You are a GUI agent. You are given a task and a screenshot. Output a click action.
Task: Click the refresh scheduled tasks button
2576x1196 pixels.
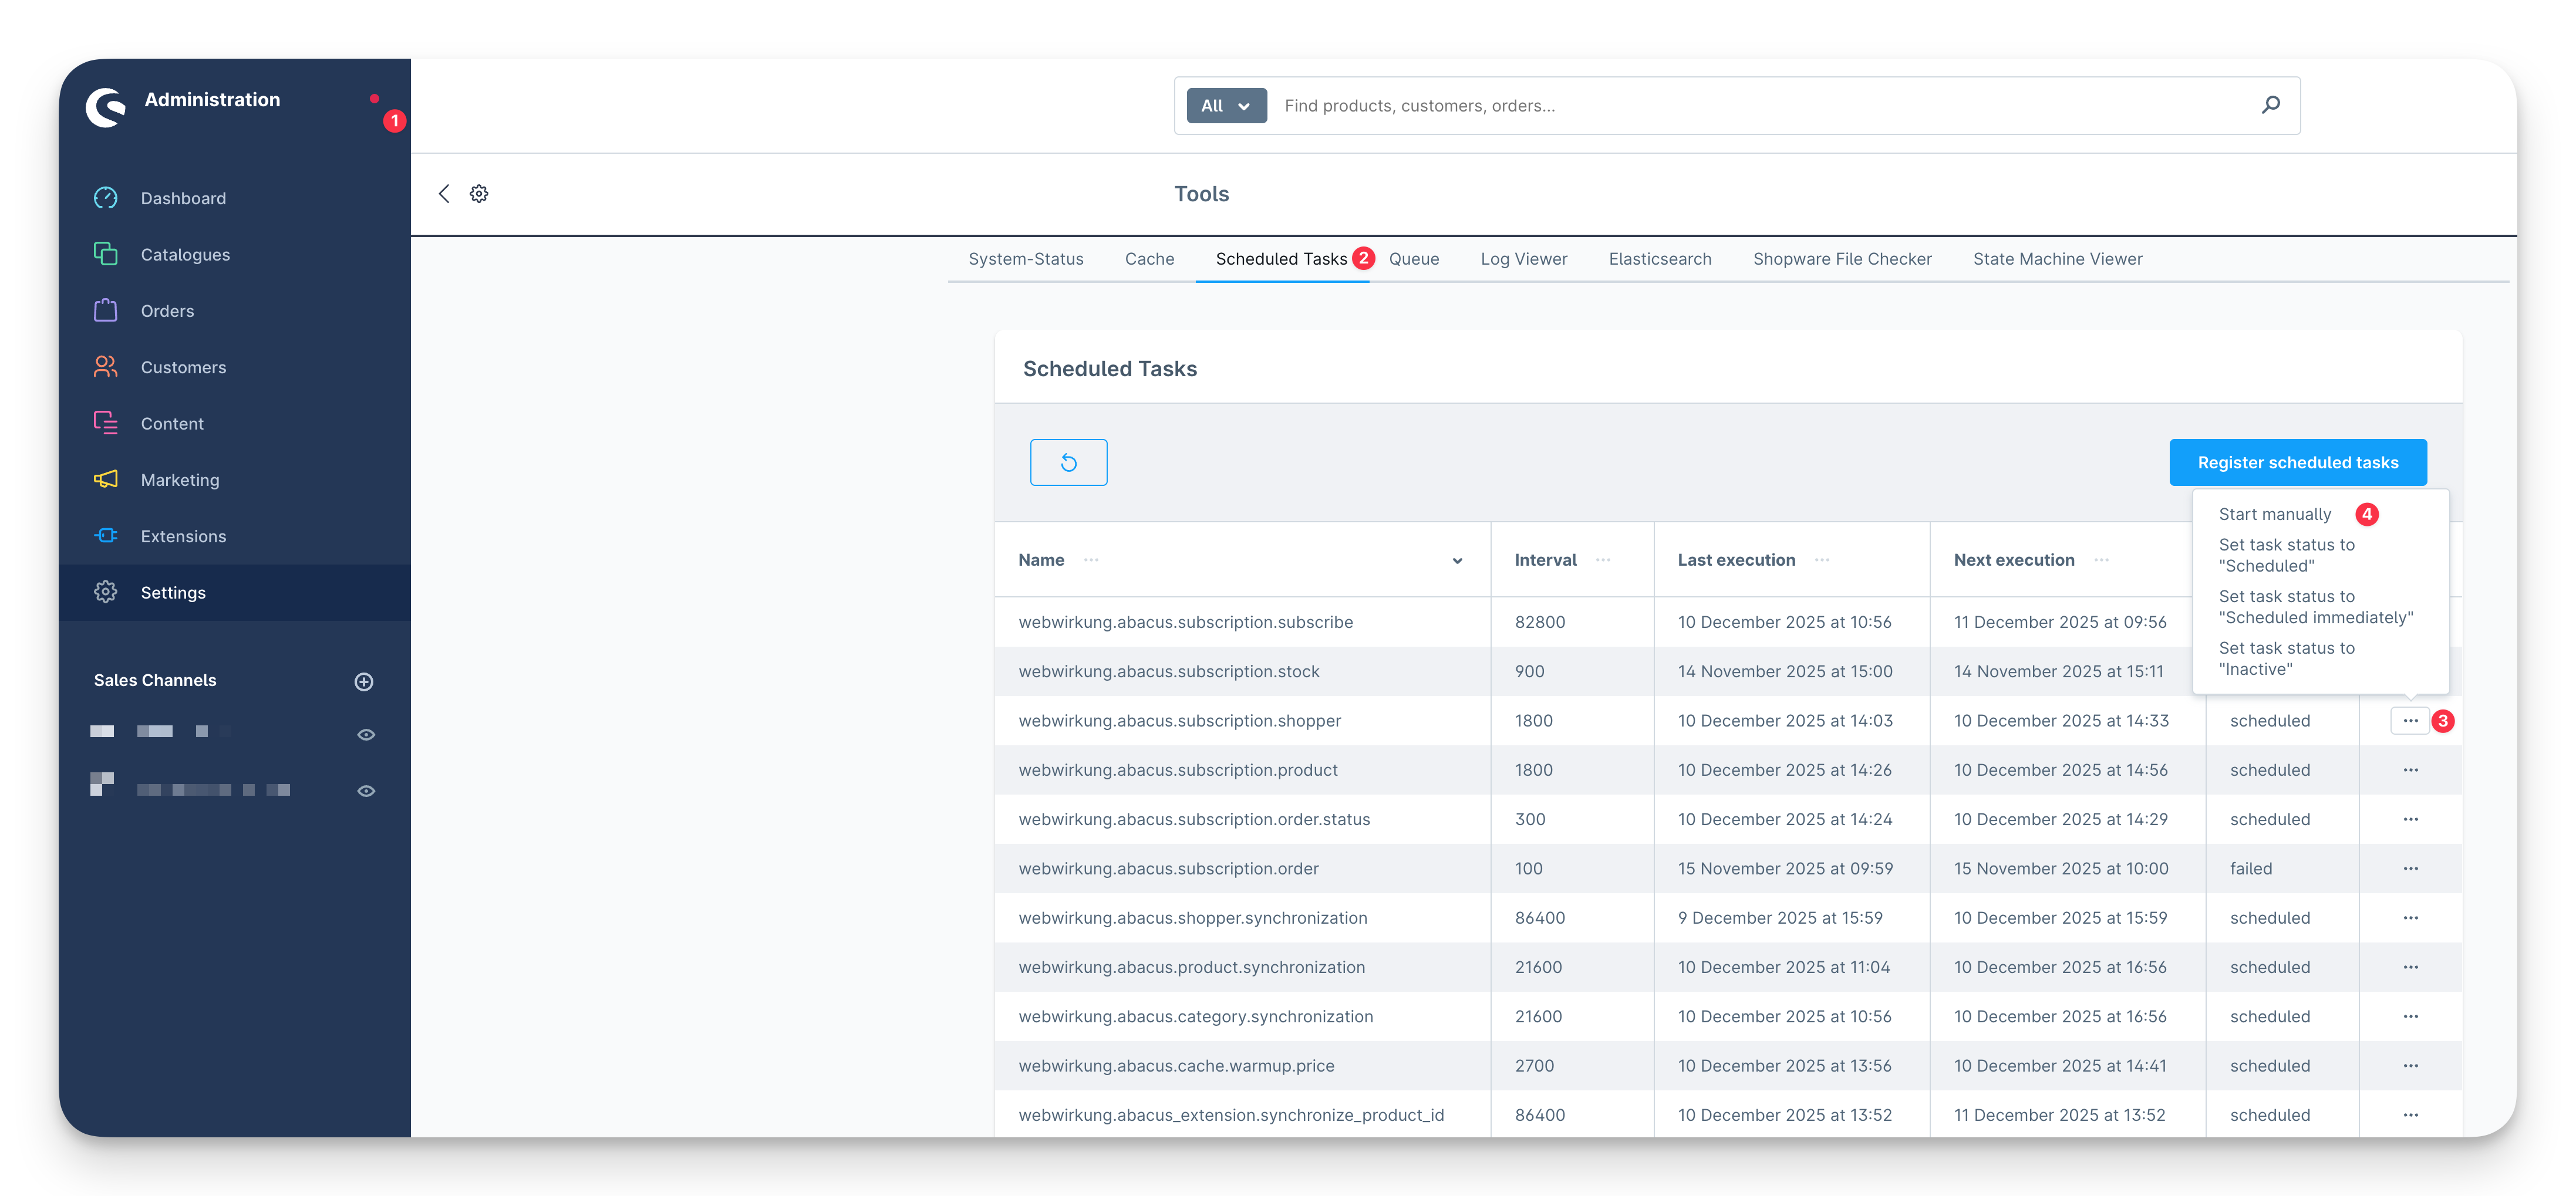tap(1068, 462)
